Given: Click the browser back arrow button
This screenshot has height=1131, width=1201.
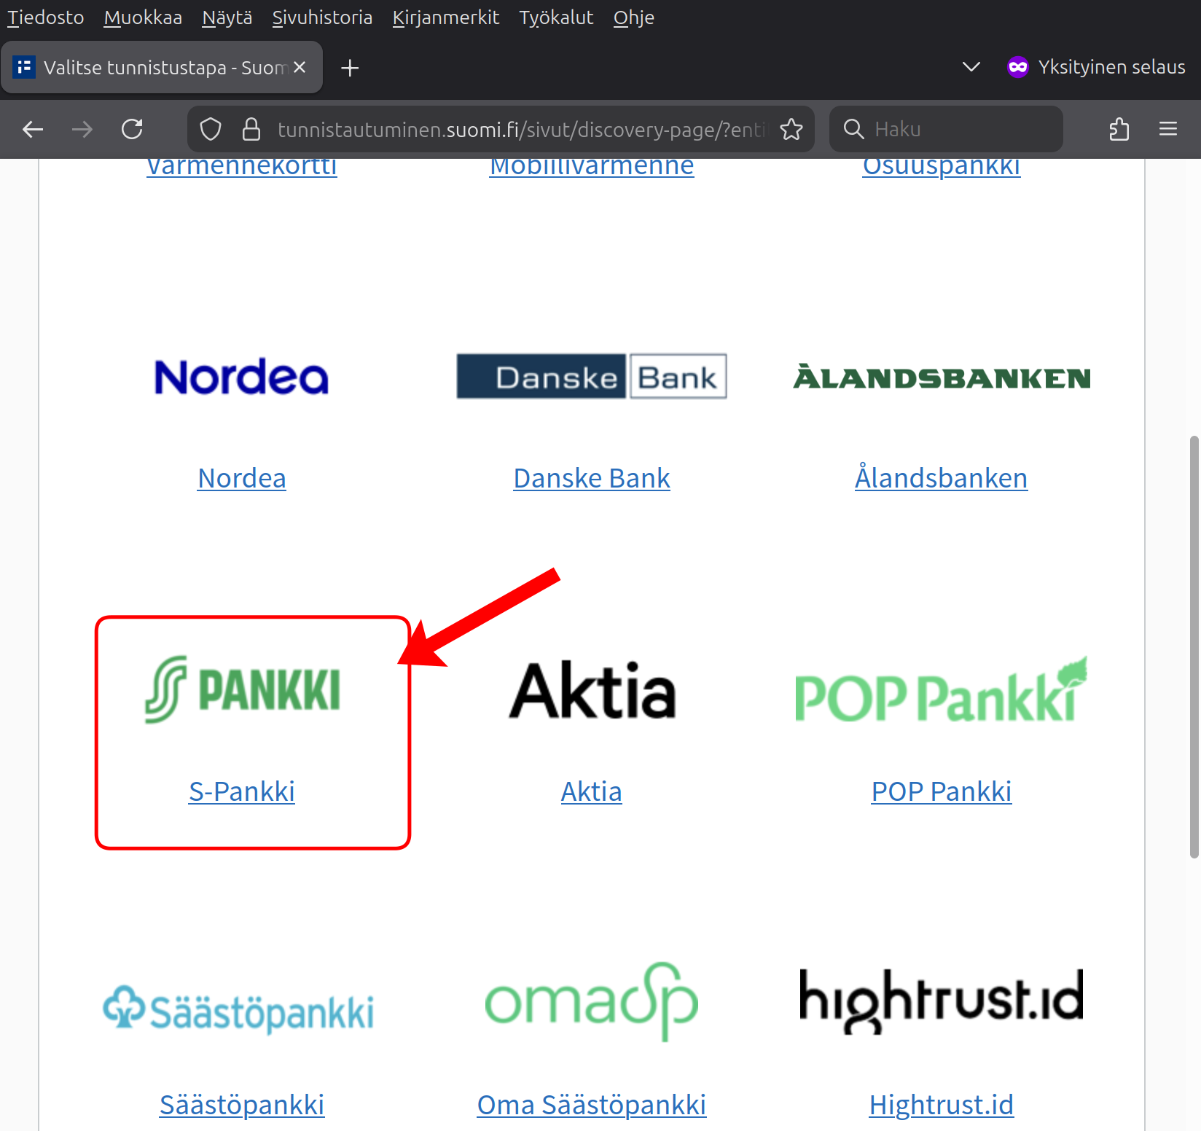Looking at the screenshot, I should pyautogui.click(x=33, y=130).
